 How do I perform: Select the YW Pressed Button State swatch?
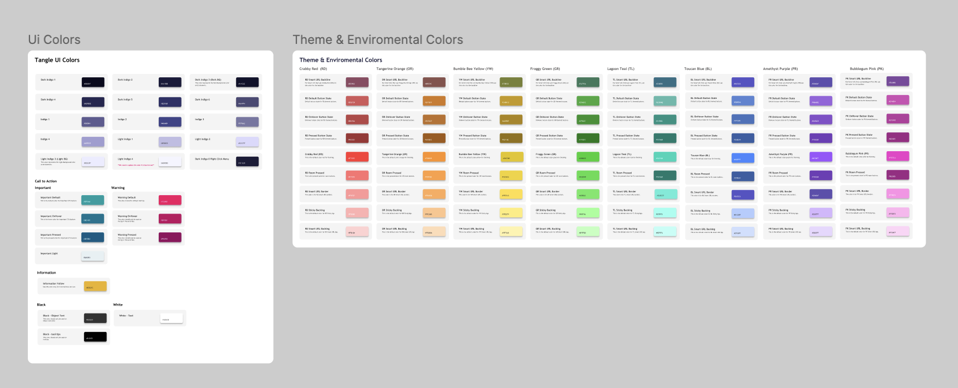511,138
